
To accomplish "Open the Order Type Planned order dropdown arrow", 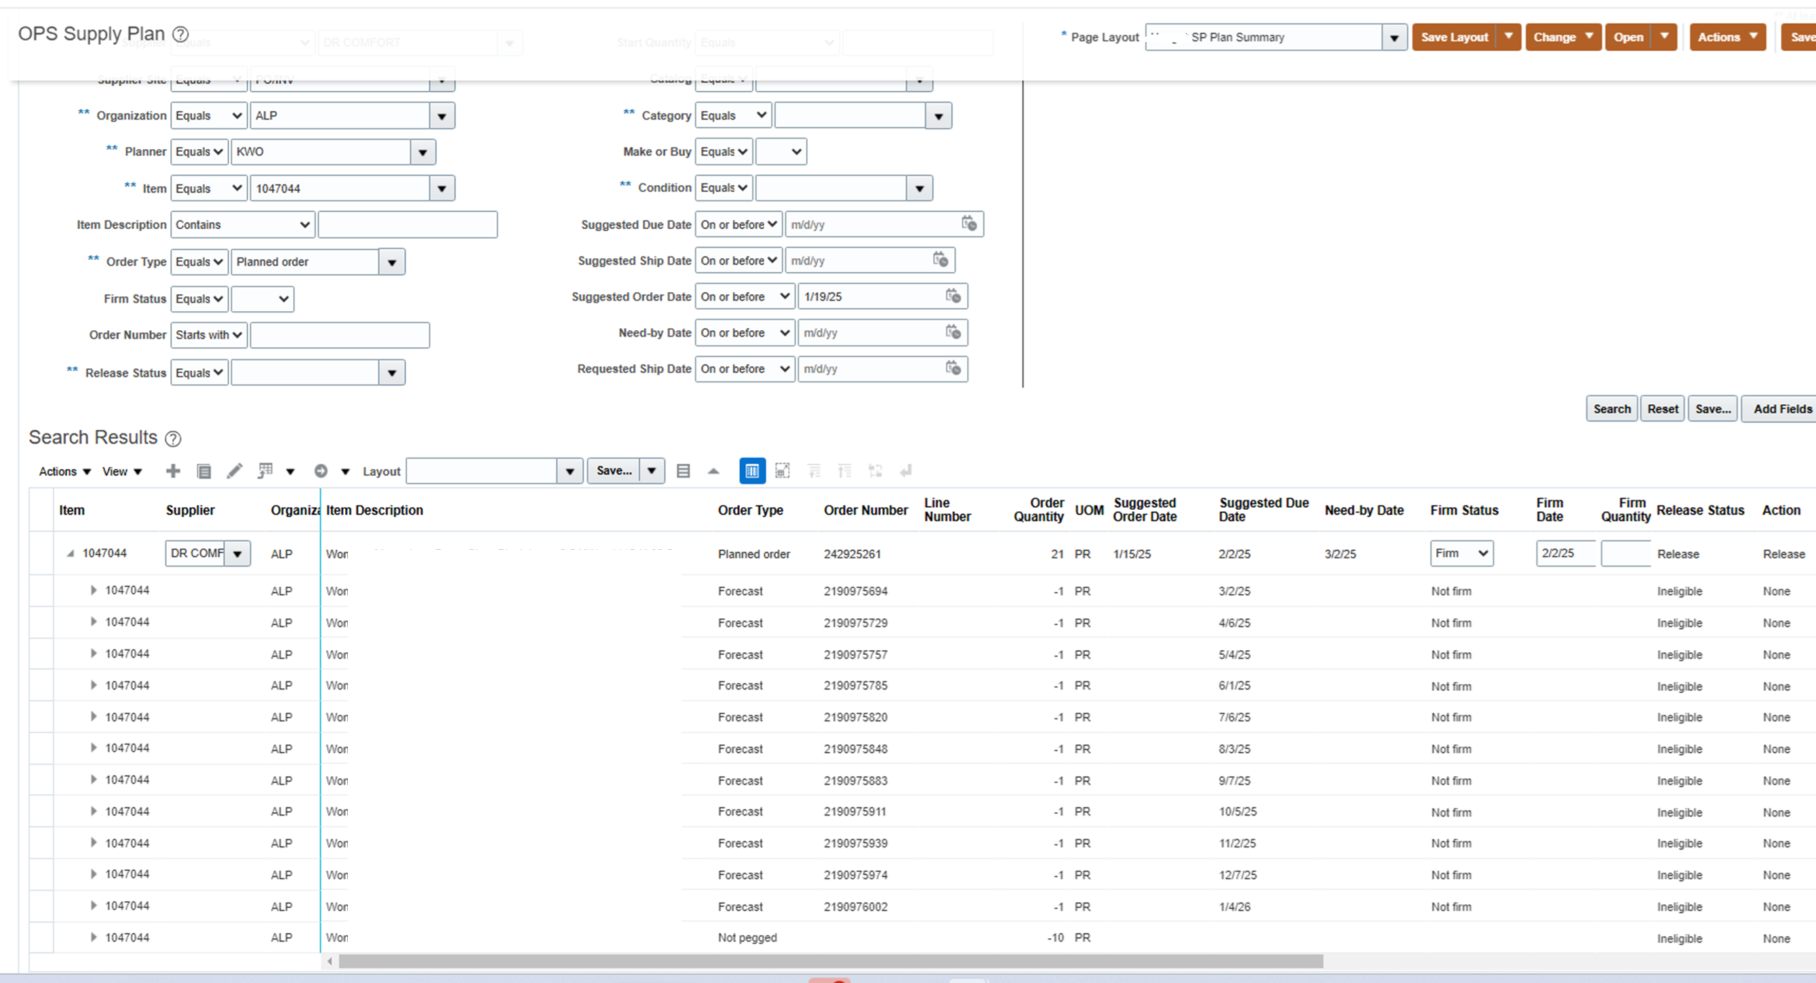I will [x=392, y=262].
